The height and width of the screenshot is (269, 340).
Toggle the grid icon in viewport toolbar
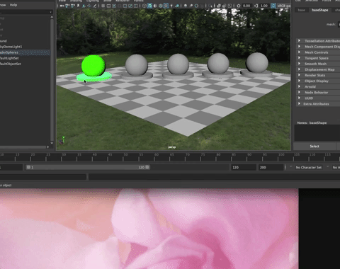pos(103,6)
